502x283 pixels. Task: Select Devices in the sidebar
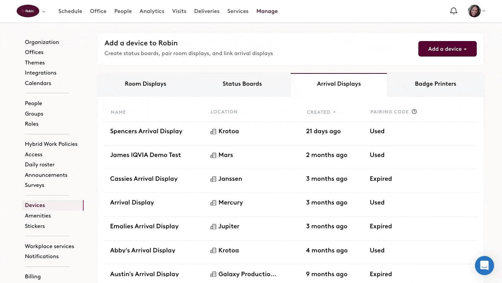(x=53, y=205)
